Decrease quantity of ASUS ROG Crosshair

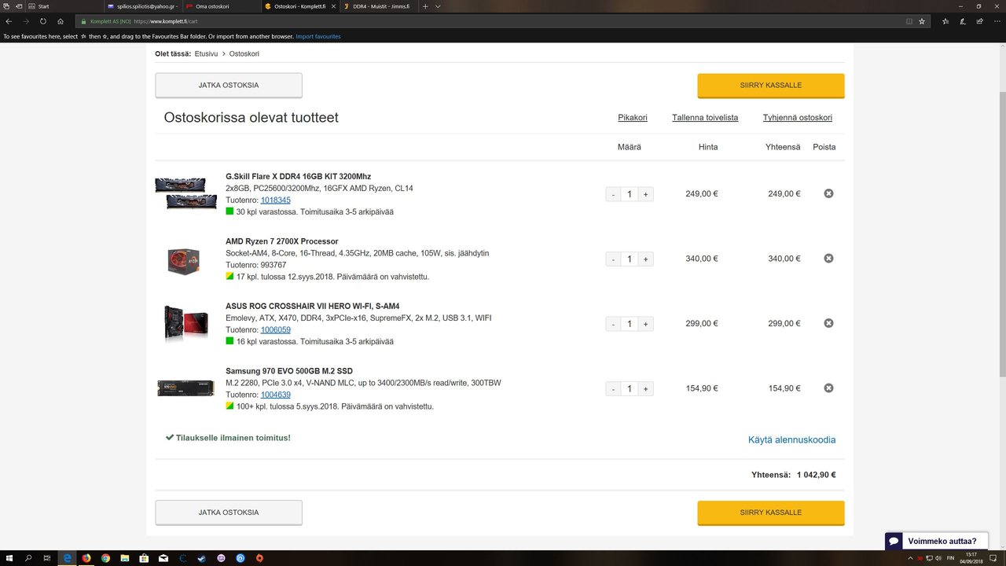pos(613,324)
